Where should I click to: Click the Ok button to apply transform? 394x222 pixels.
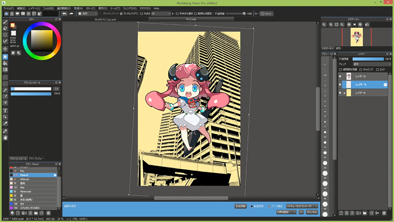point(301,212)
